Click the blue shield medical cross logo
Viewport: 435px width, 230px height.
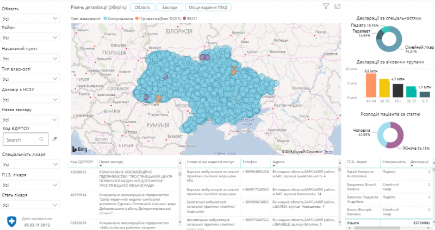click(11, 221)
